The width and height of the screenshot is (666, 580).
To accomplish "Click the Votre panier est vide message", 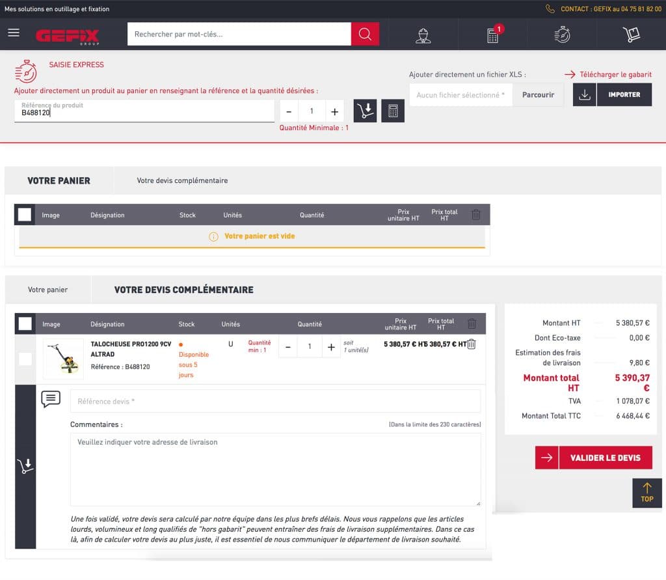I will coord(260,236).
